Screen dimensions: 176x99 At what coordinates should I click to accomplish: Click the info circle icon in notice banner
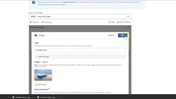(34, 2)
